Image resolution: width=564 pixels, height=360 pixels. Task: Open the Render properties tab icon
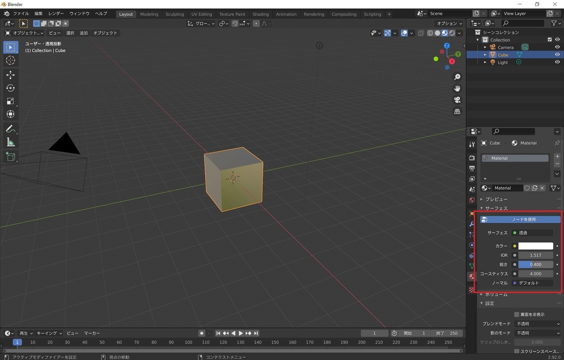pyautogui.click(x=472, y=157)
